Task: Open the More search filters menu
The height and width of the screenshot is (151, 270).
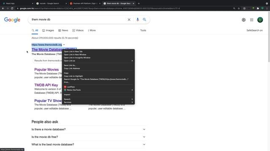Action: point(92,31)
